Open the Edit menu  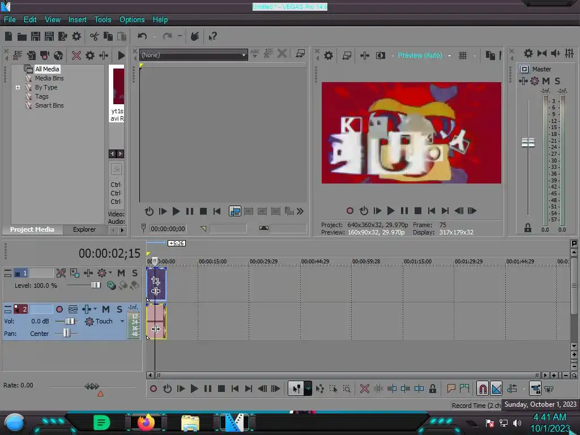(x=30, y=20)
